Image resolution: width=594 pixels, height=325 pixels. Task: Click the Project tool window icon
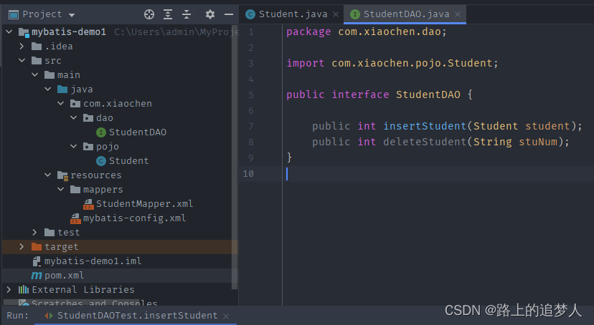[14, 15]
